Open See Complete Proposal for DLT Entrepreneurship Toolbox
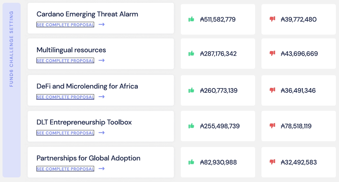The image size is (339, 182). point(65,133)
